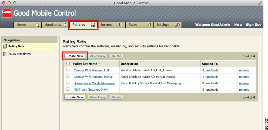Go to the Servers tab
268x130 pixels.
click(x=112, y=25)
